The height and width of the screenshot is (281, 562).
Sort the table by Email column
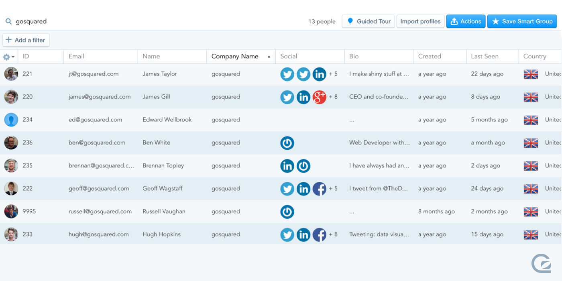coord(101,57)
